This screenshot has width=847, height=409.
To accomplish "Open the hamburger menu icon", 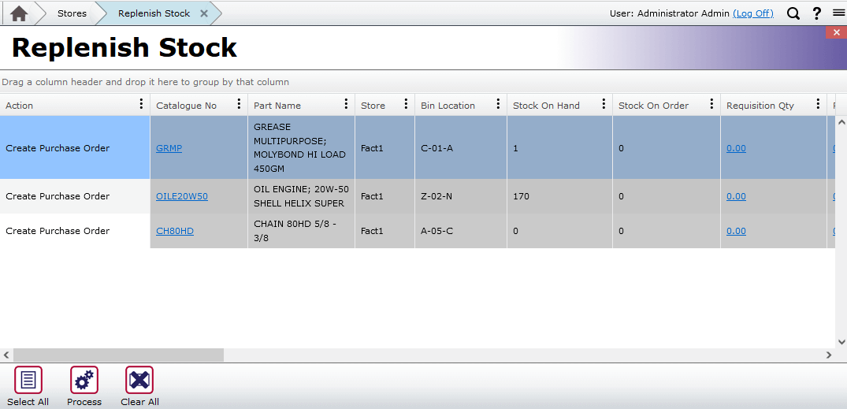I will click(x=838, y=13).
